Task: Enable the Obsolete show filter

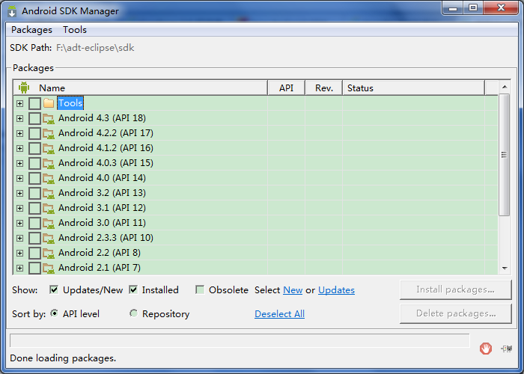Action: [200, 289]
